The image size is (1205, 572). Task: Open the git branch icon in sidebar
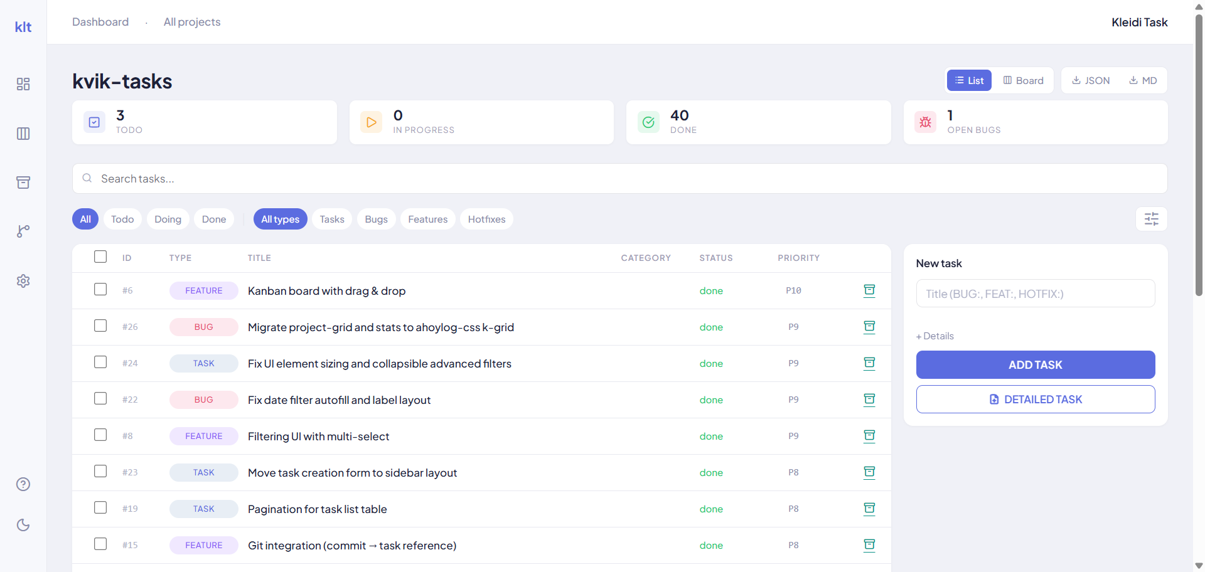pyautogui.click(x=23, y=231)
